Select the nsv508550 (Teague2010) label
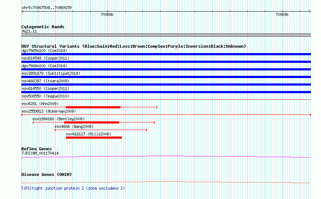The height and width of the screenshot is (199, 321). 45,96
